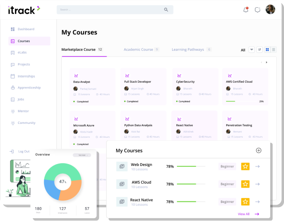The width and height of the screenshot is (284, 221).
Task: Open the Python Data Analysis course
Action: tap(143, 125)
